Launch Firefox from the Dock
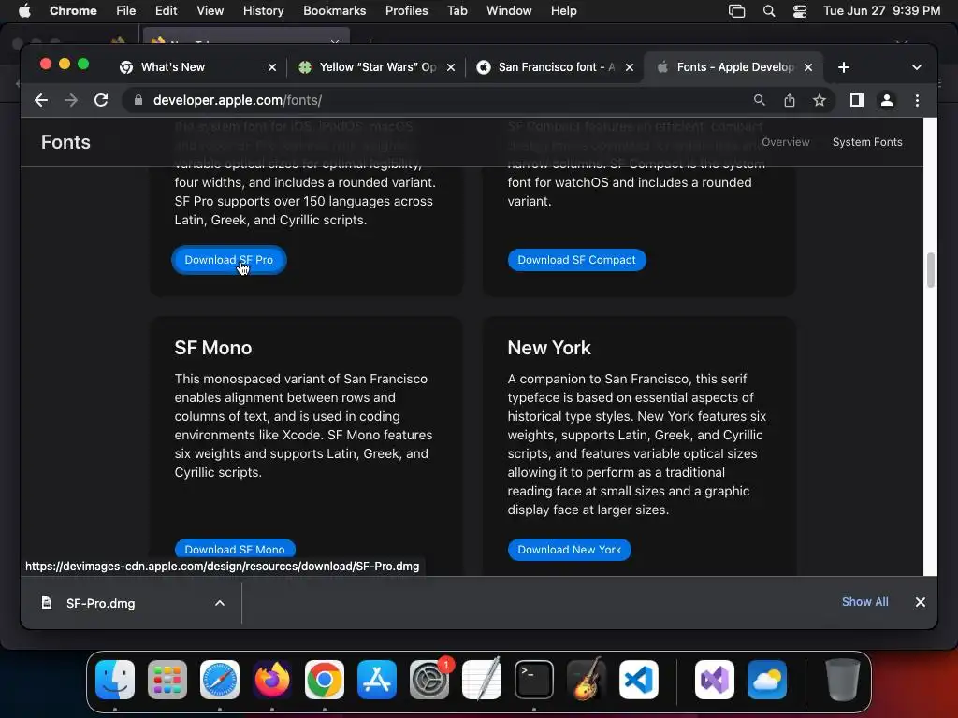 [x=272, y=680]
